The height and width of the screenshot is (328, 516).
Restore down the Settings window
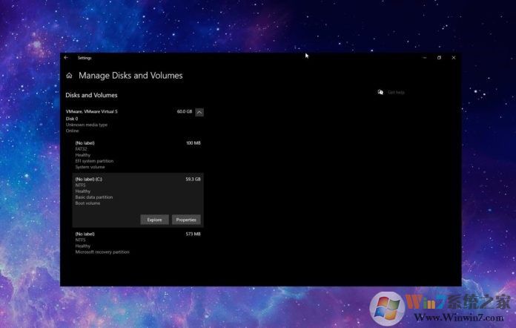point(439,57)
